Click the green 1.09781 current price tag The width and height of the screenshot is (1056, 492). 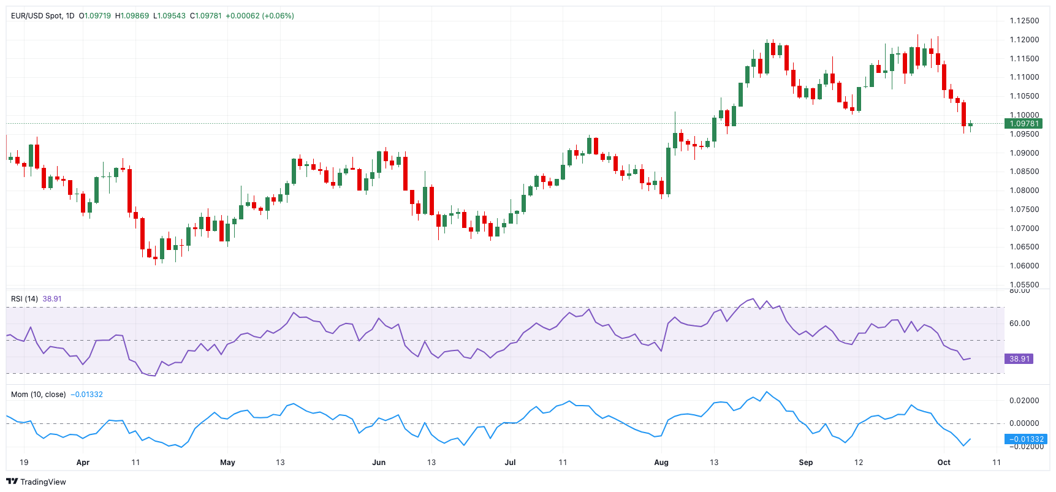click(1024, 124)
